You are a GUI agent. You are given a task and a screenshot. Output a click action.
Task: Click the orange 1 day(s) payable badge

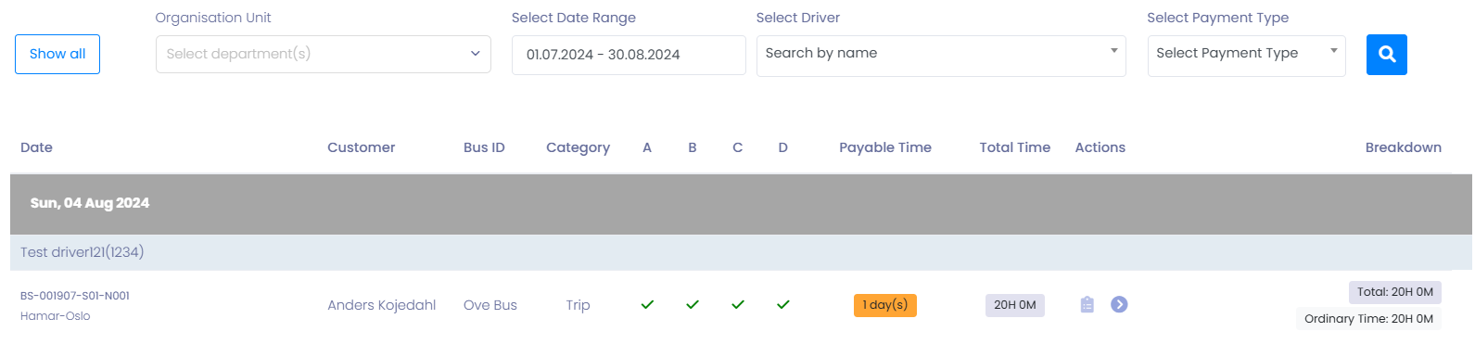coord(885,305)
